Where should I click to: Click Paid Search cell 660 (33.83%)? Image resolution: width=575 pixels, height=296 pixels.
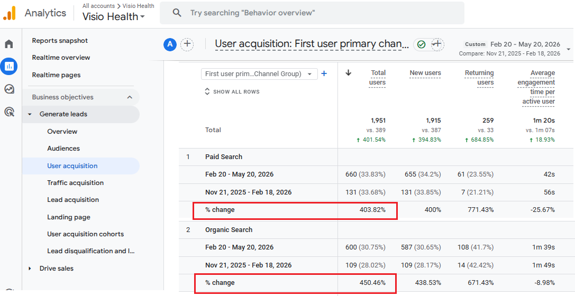pos(366,174)
